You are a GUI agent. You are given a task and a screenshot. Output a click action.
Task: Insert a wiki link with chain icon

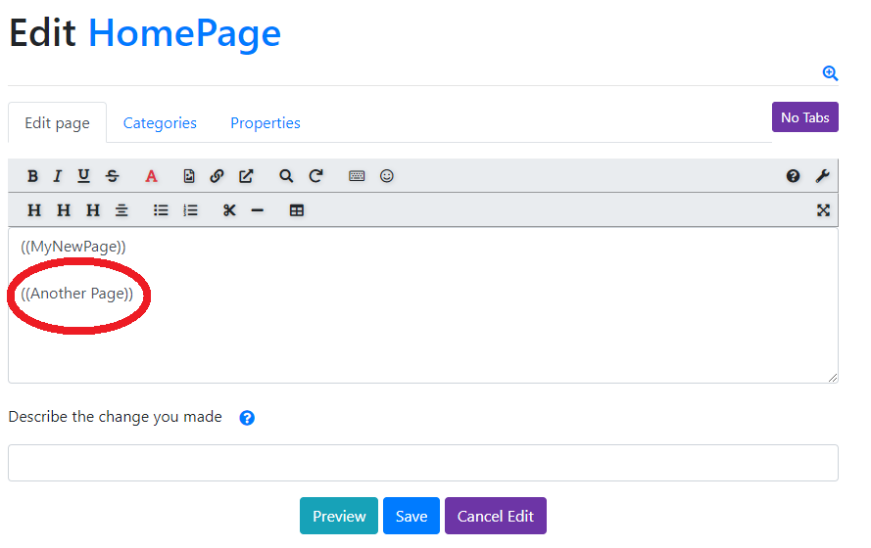217,176
